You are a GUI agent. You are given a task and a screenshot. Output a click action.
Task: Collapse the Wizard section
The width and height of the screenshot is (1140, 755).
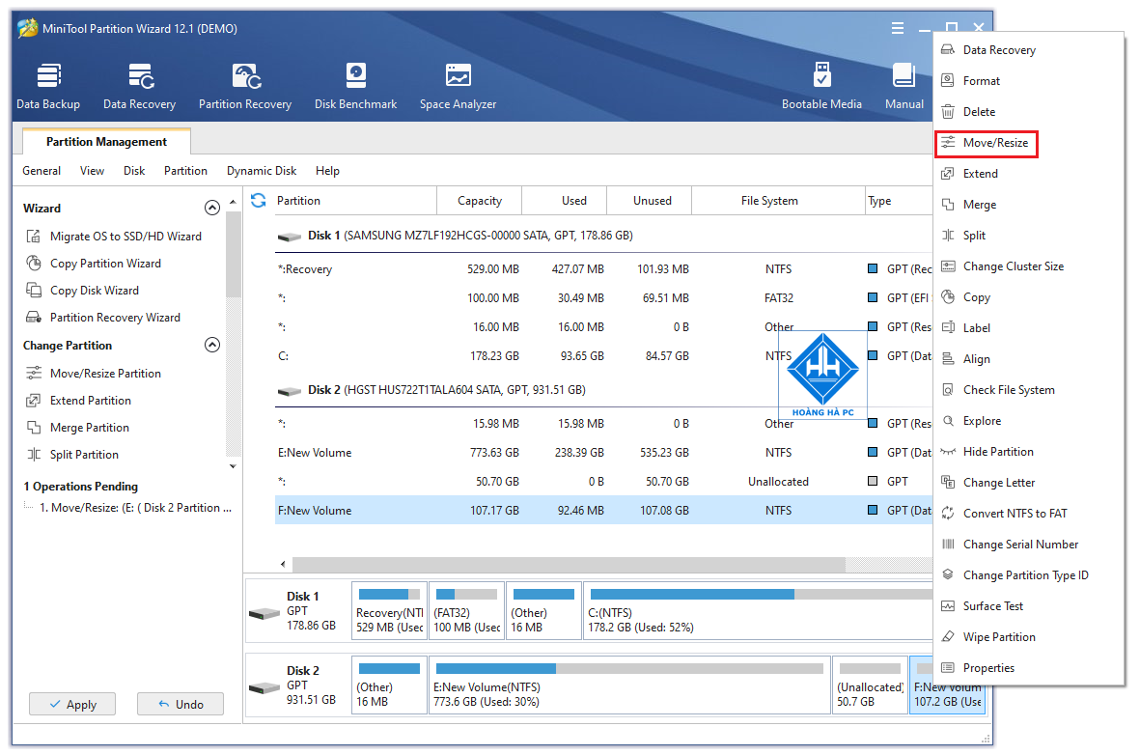point(212,207)
